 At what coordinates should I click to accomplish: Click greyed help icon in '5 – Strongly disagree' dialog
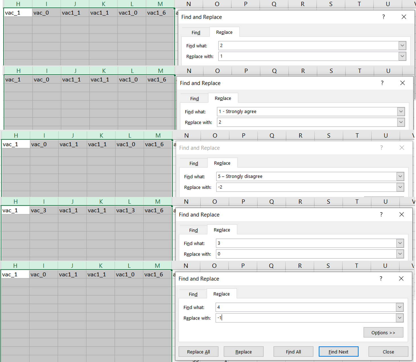pos(381,147)
